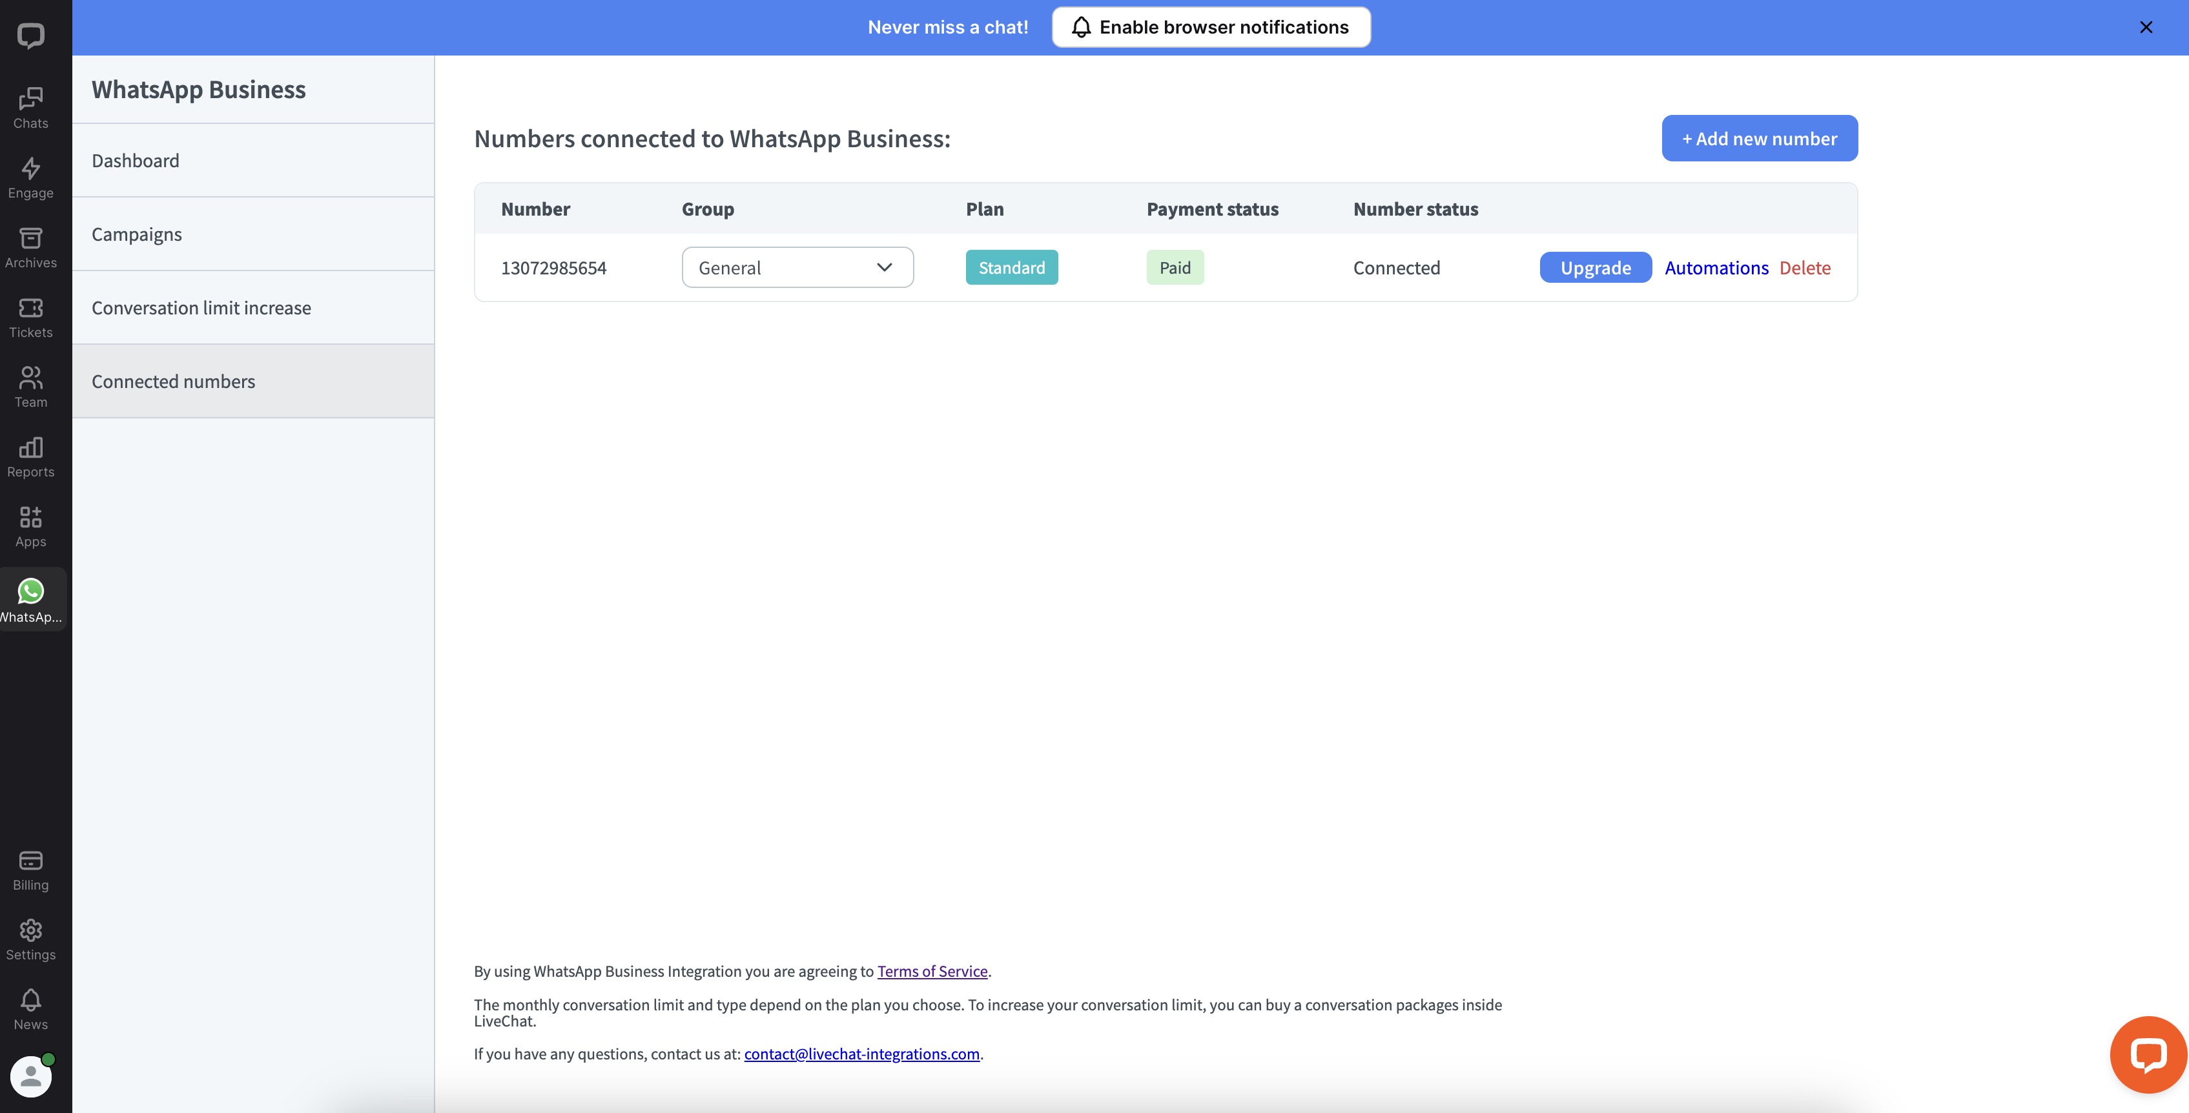Click contact@livechat-integrations.com email link
This screenshot has height=1113, width=2189.
[861, 1055]
